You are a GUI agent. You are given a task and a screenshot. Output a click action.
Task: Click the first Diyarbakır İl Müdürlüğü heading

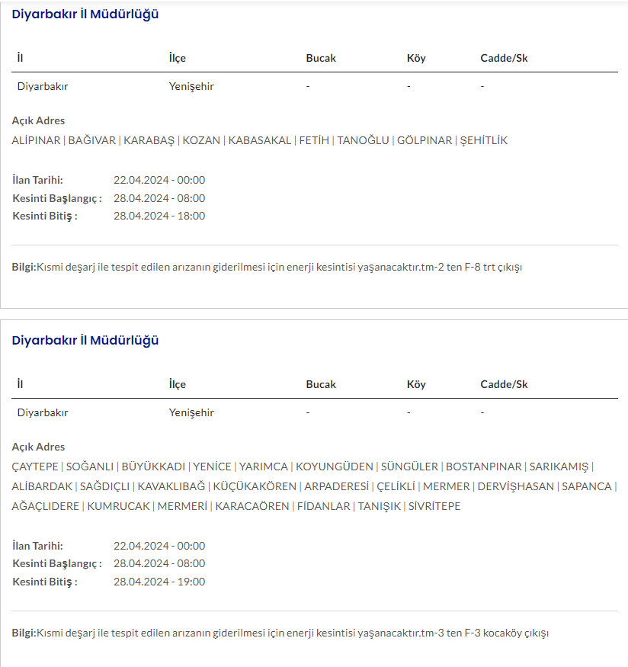(85, 14)
